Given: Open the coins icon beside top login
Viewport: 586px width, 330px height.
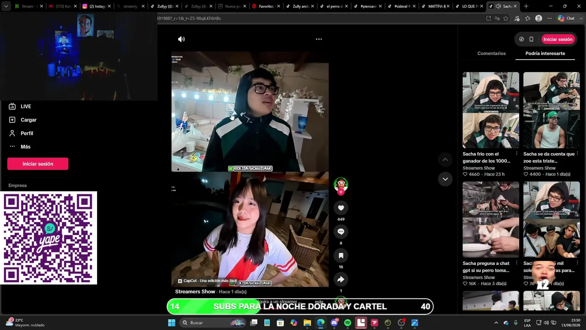Looking at the screenshot, I should tap(521, 39).
